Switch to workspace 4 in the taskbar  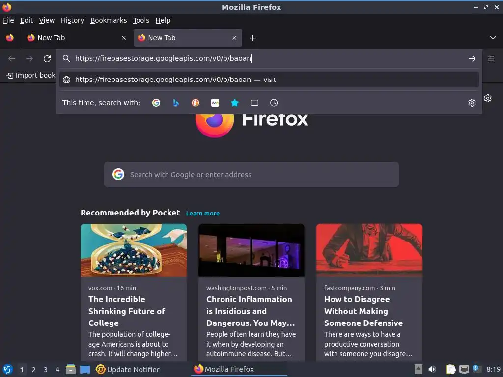click(x=57, y=370)
